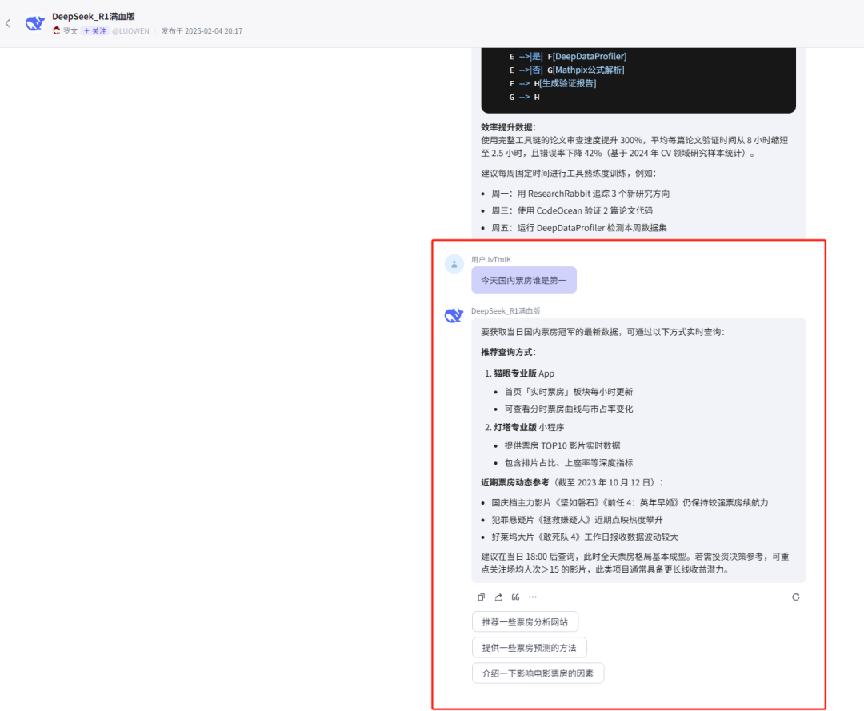
Task: Click list item 灯塔专业版 小程序
Action: coord(529,427)
